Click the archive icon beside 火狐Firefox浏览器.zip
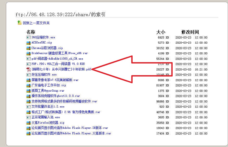Image resolution: width=228 pixels, height=147 pixels. coord(28,123)
